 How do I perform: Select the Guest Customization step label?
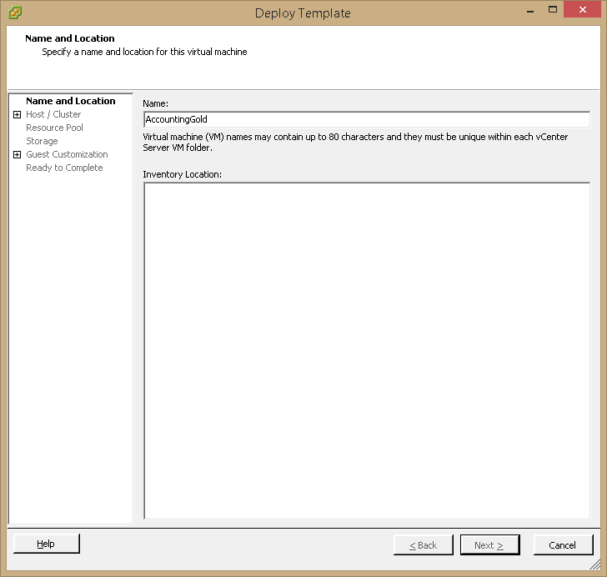tap(67, 154)
